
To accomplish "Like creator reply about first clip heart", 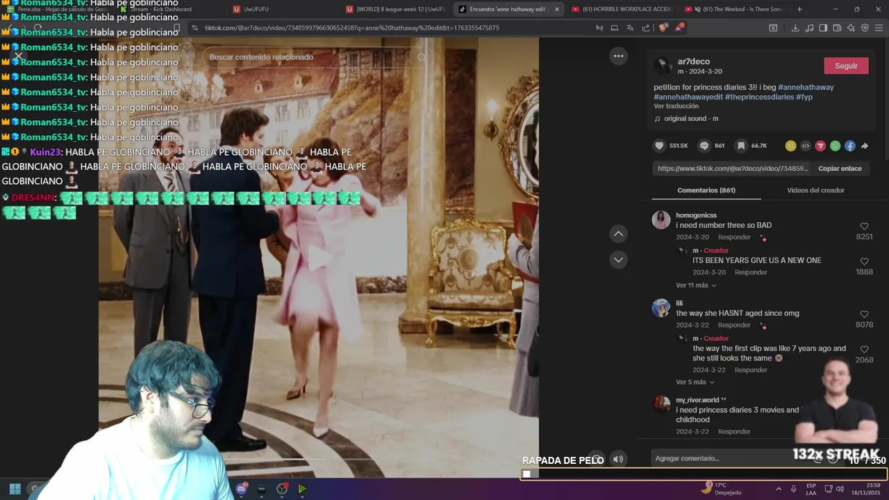I will (x=864, y=350).
